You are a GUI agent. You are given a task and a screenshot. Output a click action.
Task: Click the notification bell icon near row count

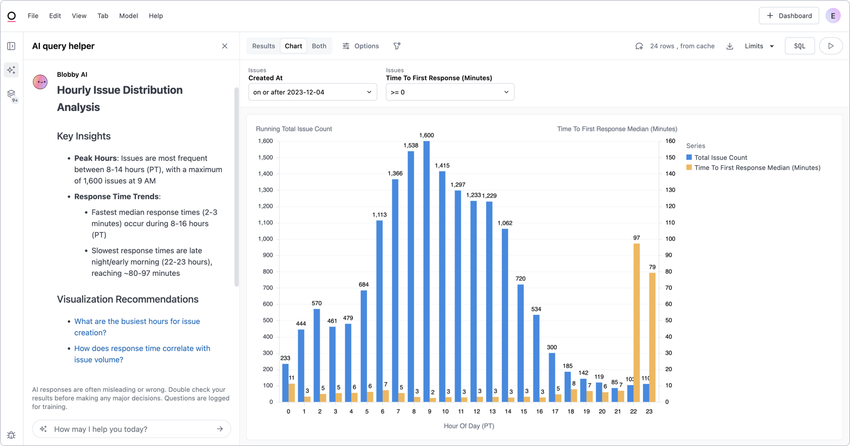639,46
